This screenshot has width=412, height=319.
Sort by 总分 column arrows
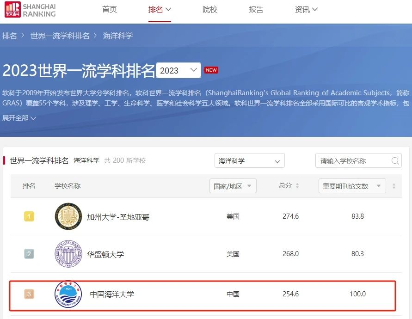tap(297, 186)
